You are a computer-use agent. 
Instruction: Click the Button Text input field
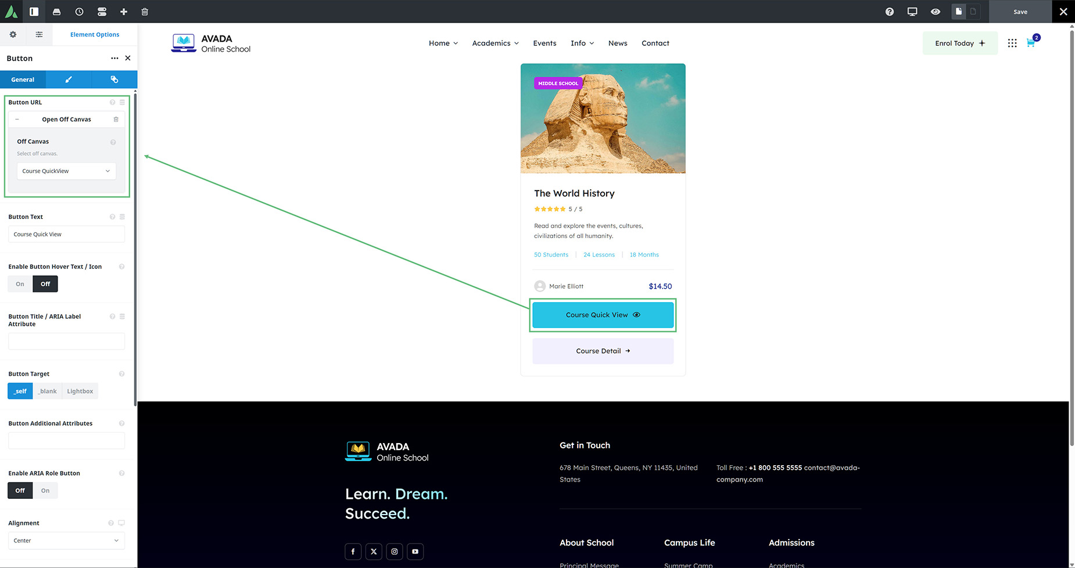[66, 235]
